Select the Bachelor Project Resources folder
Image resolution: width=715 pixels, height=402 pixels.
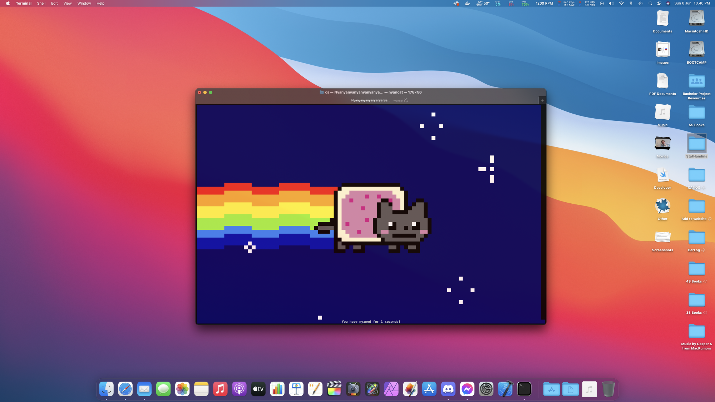click(x=696, y=86)
